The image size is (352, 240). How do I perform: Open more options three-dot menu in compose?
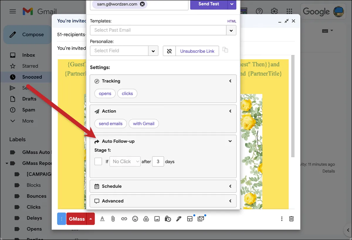282,219
